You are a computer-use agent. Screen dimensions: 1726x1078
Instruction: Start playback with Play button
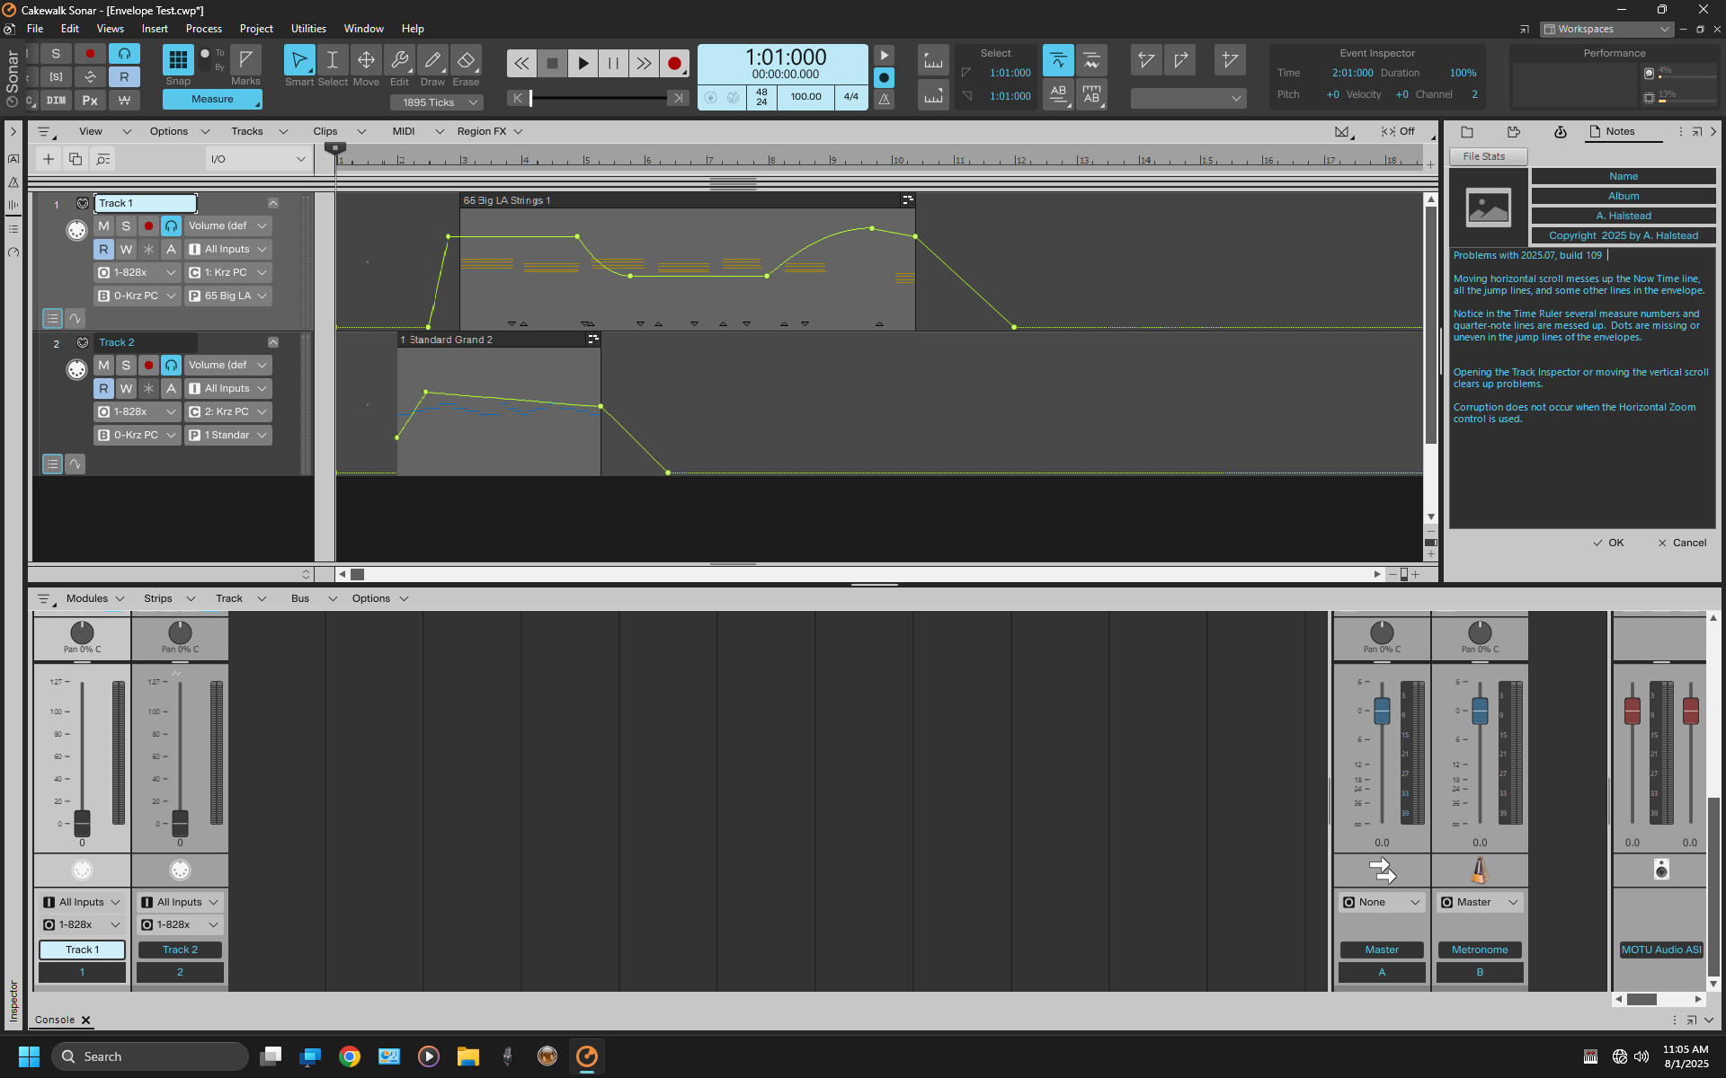click(x=583, y=63)
